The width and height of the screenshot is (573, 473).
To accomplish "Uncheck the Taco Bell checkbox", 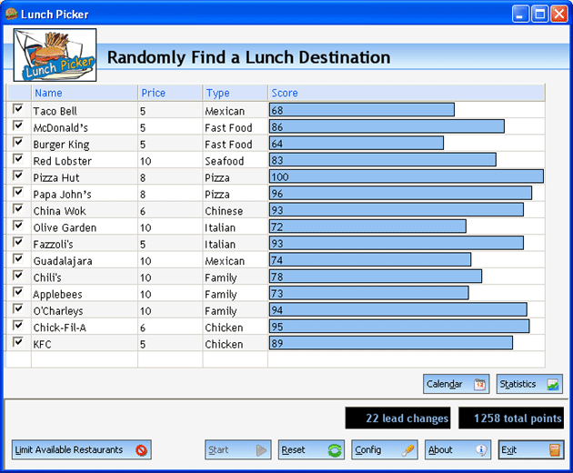I will (x=18, y=108).
